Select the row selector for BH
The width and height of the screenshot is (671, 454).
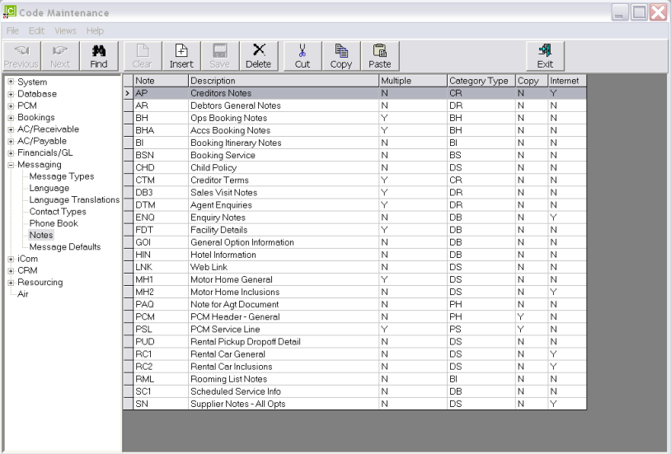point(128,118)
